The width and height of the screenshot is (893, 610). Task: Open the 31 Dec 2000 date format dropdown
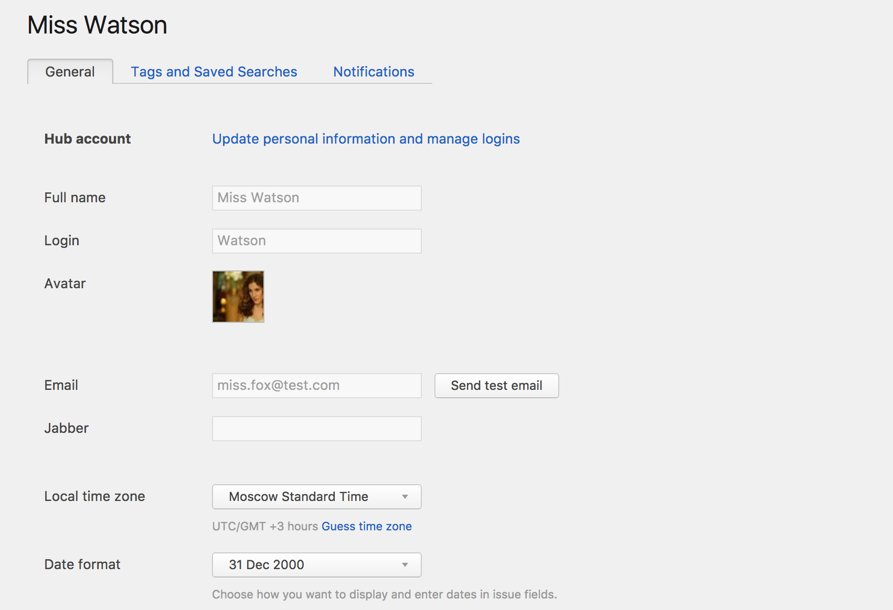317,565
